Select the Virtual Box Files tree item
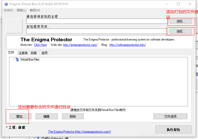The height and width of the screenshot is (139, 198). (30, 59)
